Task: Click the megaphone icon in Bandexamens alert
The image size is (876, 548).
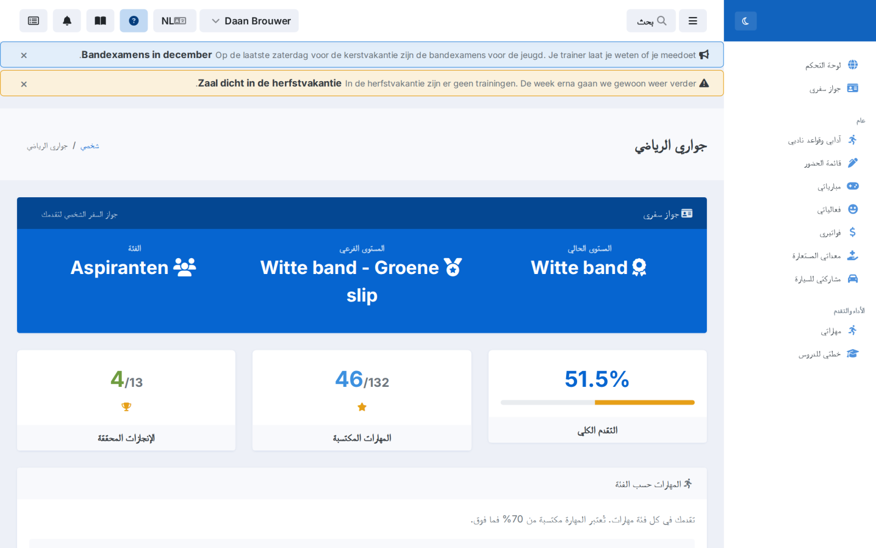Action: [704, 55]
